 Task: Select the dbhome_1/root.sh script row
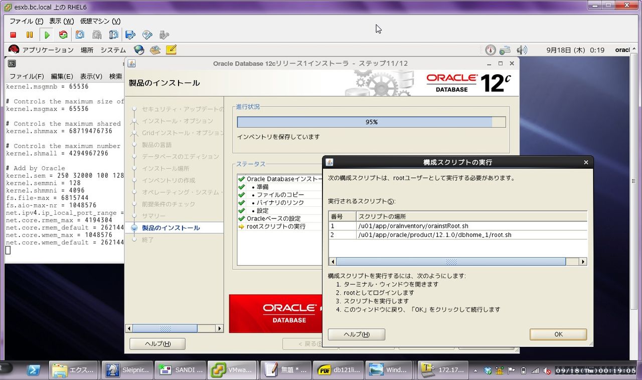click(457, 235)
